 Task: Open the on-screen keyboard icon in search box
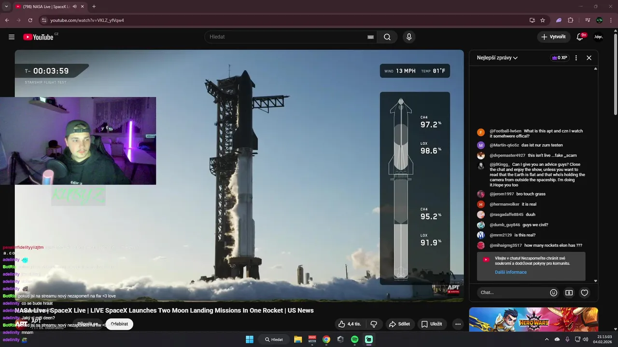tap(370, 37)
